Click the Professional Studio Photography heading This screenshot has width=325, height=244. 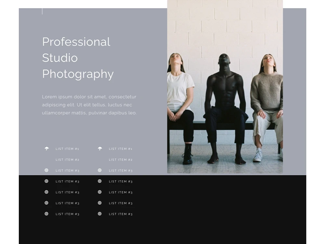[x=78, y=58]
